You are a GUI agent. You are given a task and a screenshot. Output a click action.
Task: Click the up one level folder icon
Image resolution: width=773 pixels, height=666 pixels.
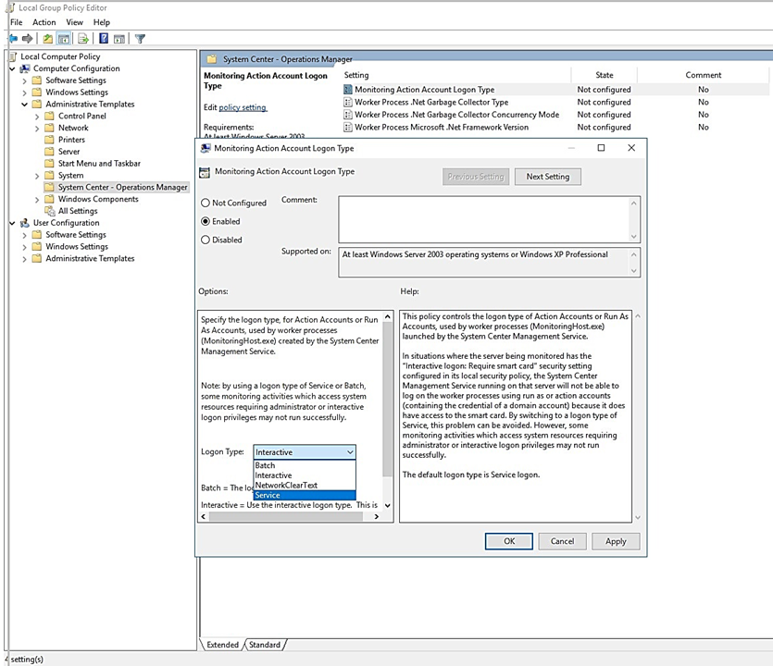(48, 38)
